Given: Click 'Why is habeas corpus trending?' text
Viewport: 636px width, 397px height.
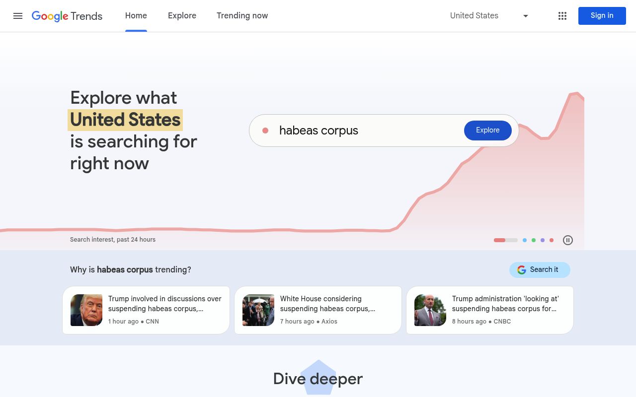Looking at the screenshot, I should [x=131, y=270].
